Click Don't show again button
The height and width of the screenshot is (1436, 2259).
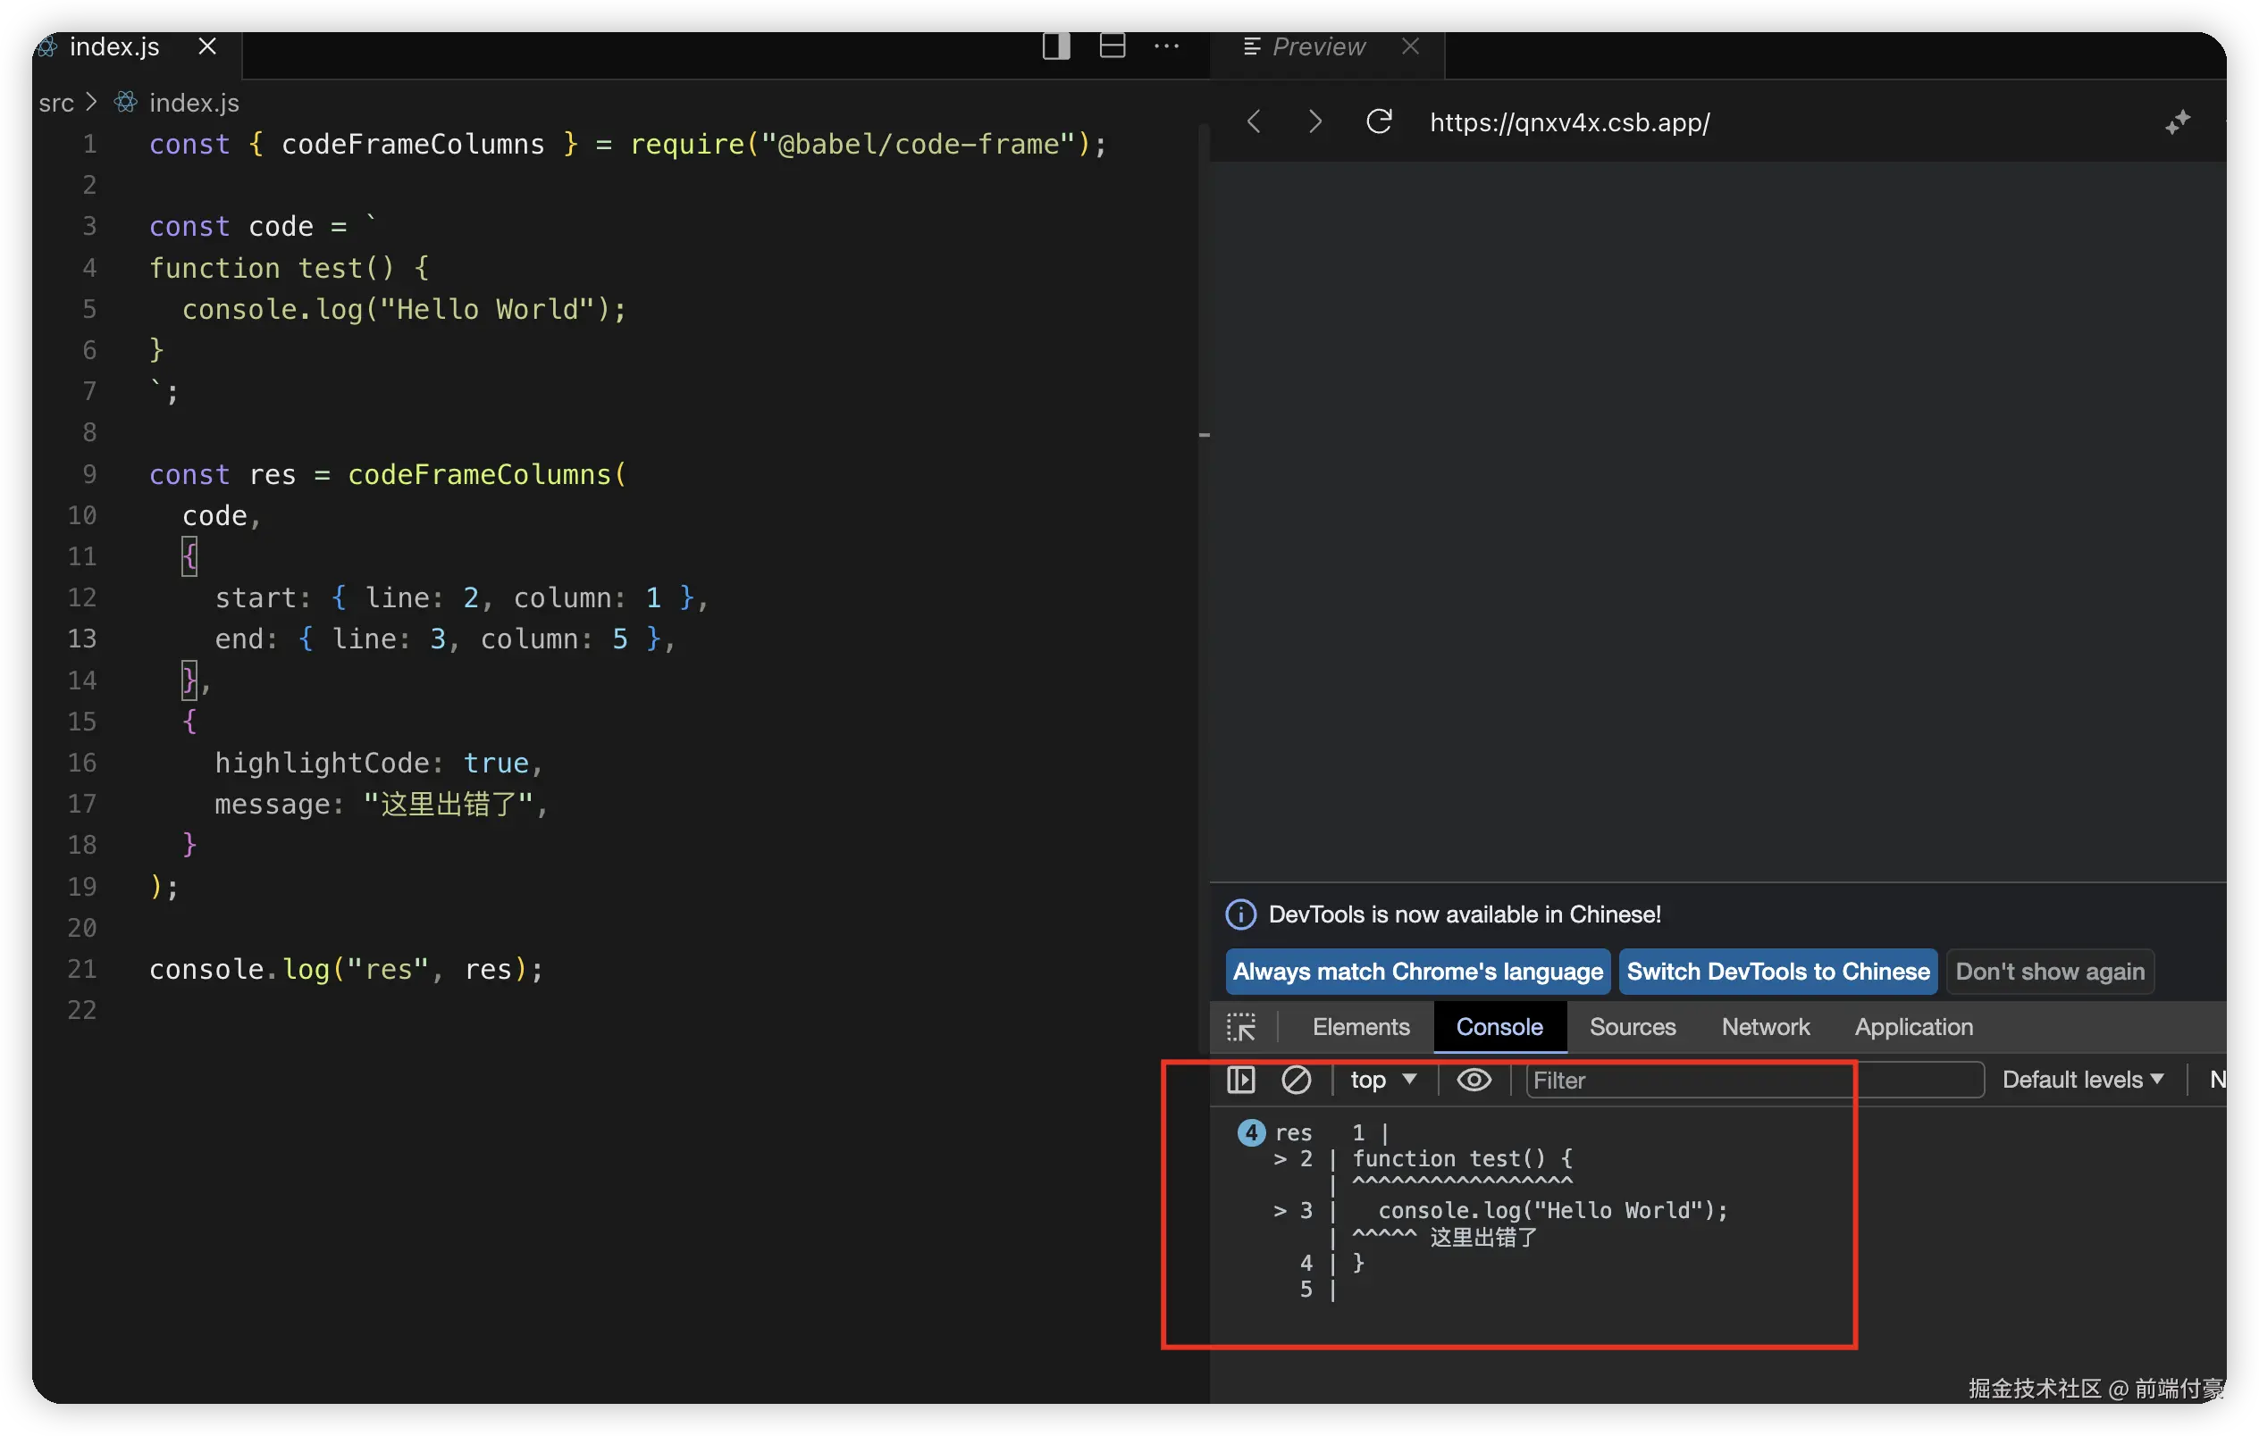tap(2049, 971)
